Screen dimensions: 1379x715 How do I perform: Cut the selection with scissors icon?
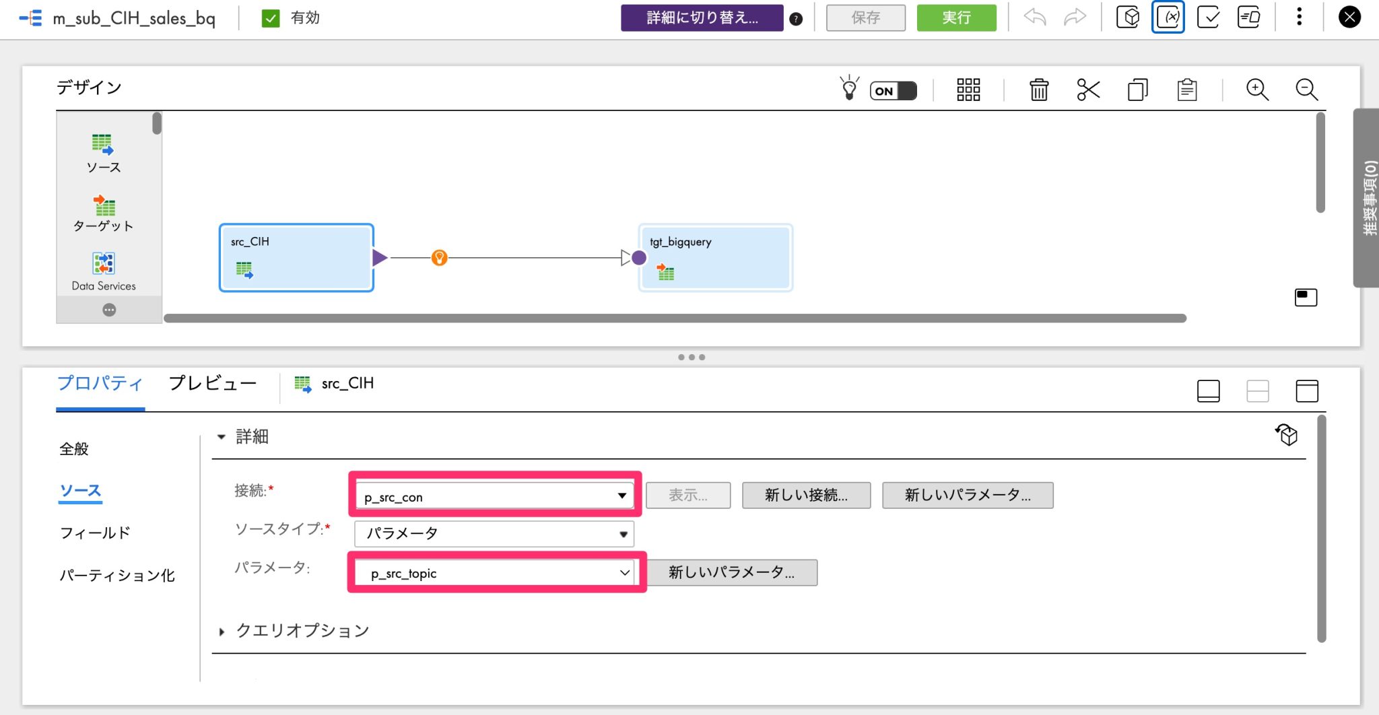1088,90
